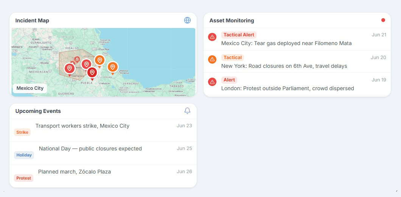Select the orange pin south of Poza Rica
The height and width of the screenshot is (197, 401).
click(99, 61)
